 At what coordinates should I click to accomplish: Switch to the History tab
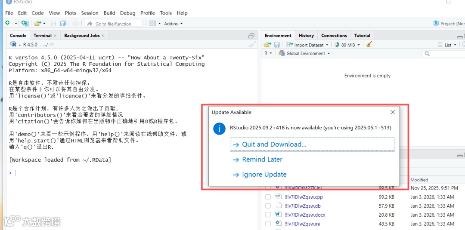306,35
